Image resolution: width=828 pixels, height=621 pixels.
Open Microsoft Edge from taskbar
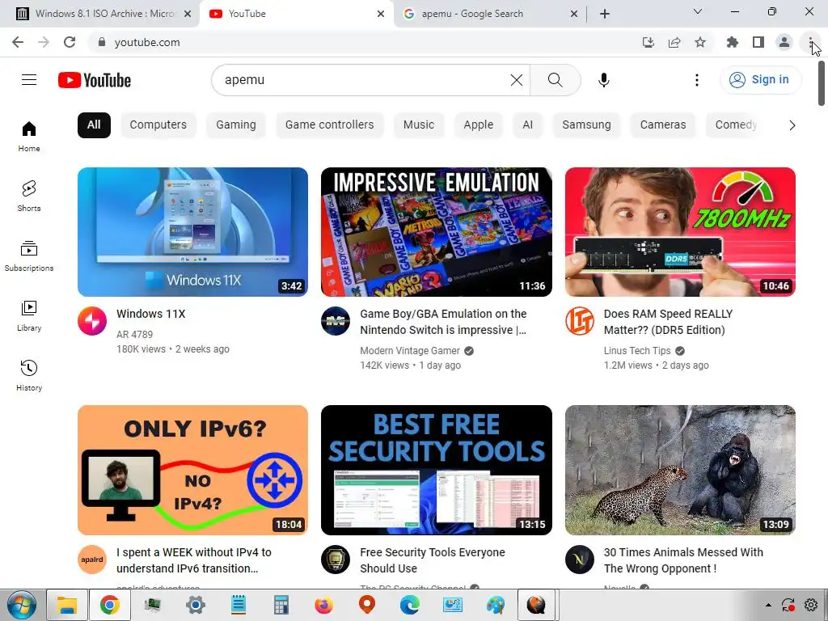click(x=410, y=605)
